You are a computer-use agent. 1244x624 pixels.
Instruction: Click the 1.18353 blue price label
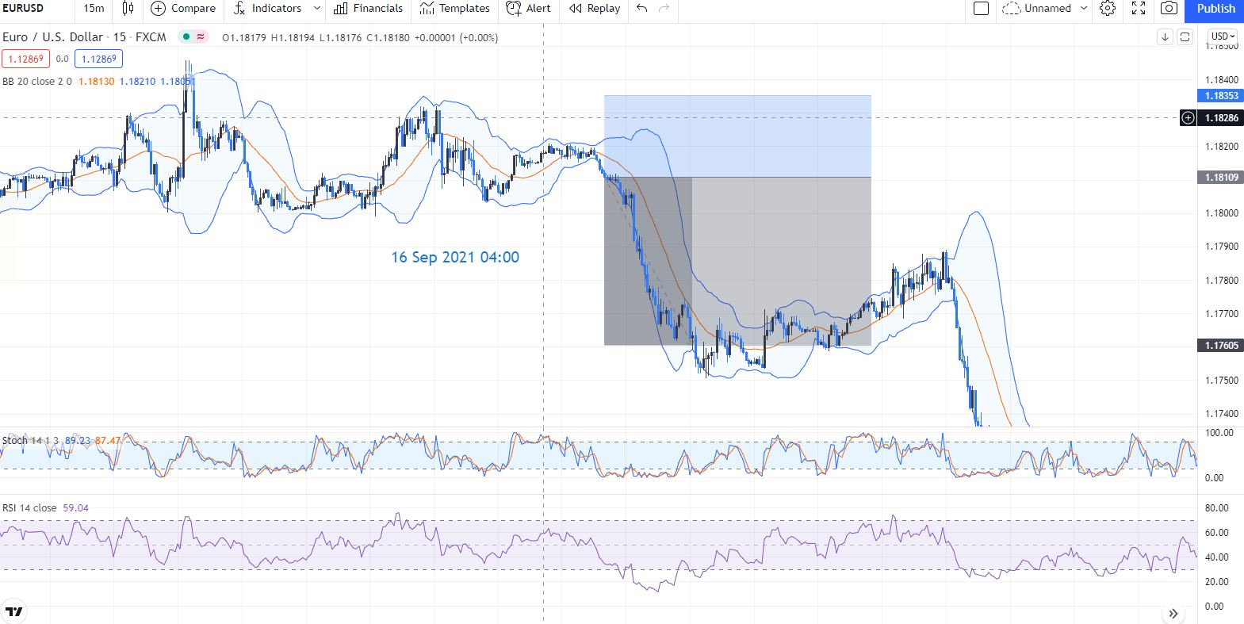(1221, 95)
